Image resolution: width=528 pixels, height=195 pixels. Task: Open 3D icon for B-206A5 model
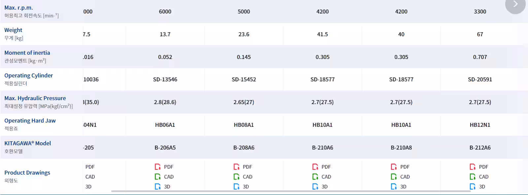tap(158, 186)
